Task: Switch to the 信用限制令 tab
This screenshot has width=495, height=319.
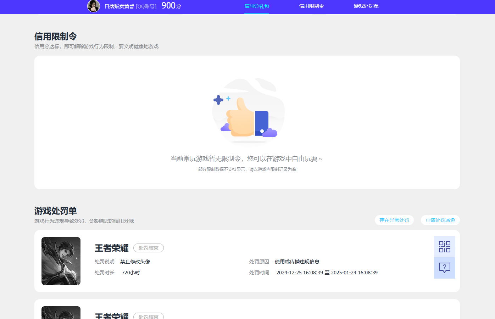Action: click(311, 6)
